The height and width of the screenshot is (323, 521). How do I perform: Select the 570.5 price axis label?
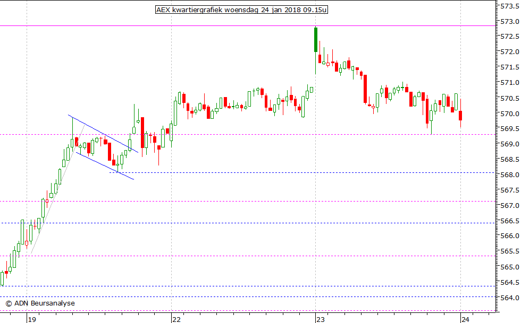(510, 99)
